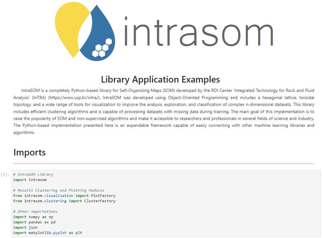Click the 'import pandas as pd' line

(x=34, y=222)
